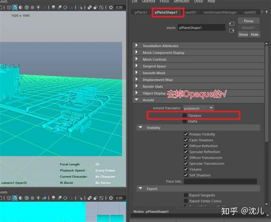The height and width of the screenshot is (222, 271).
Task: Click Isolate Select icon in the upper viewport toolbar
Action: (x=80, y=7)
